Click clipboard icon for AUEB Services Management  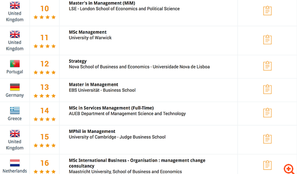267,113
